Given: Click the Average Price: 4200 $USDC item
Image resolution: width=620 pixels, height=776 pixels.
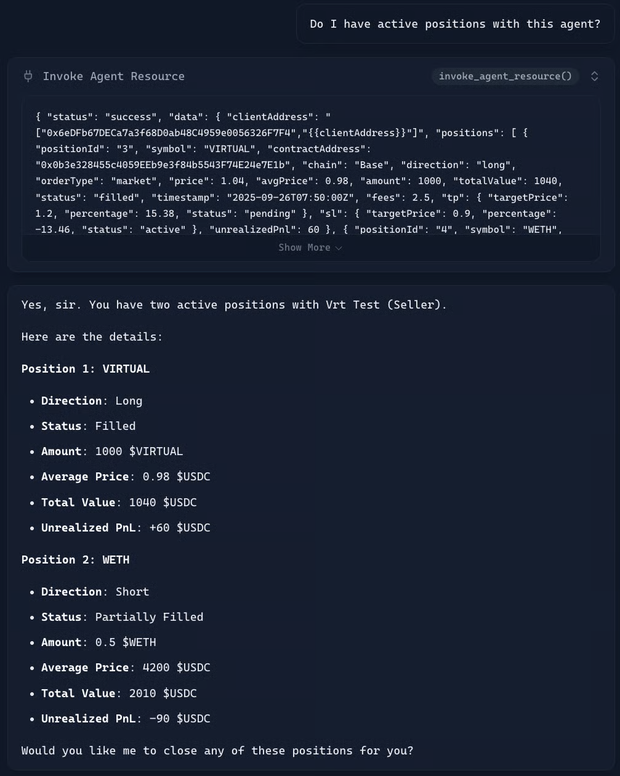Looking at the screenshot, I should click(126, 668).
